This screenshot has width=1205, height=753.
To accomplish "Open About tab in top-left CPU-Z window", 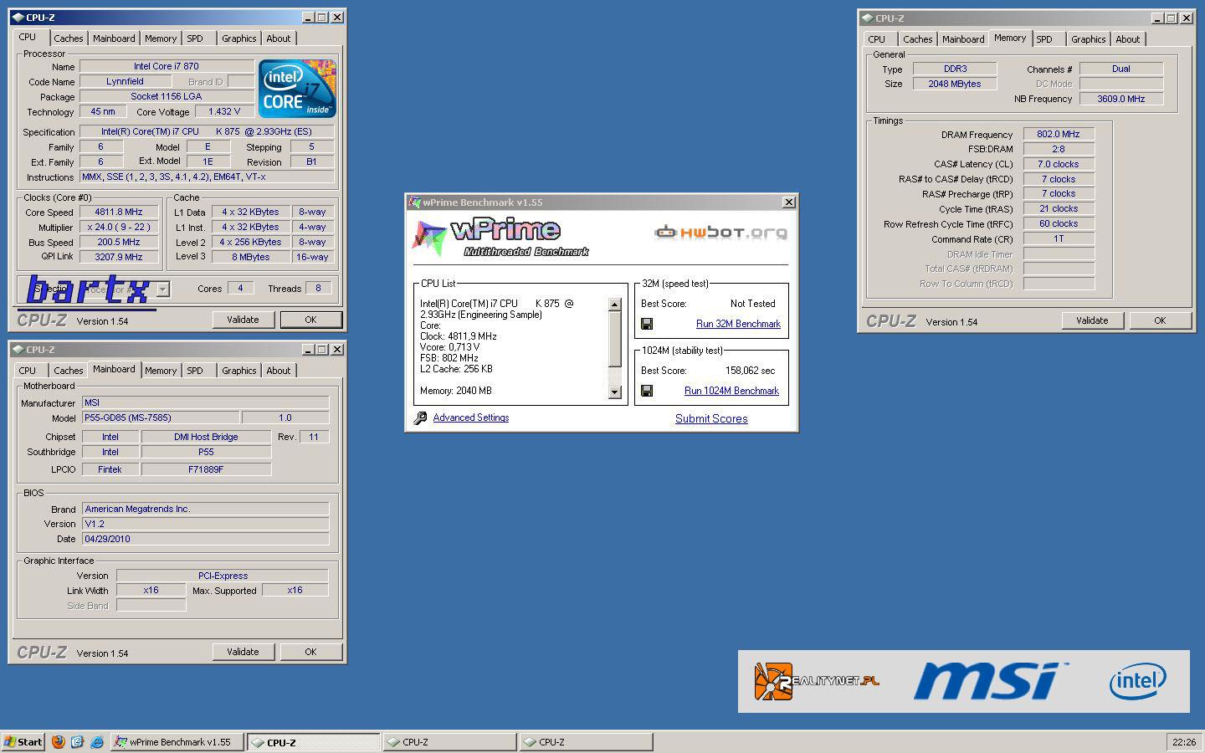I will pos(279,38).
